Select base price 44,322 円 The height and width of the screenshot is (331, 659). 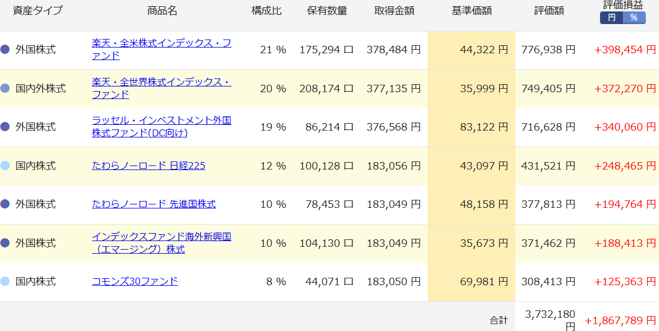click(x=484, y=50)
